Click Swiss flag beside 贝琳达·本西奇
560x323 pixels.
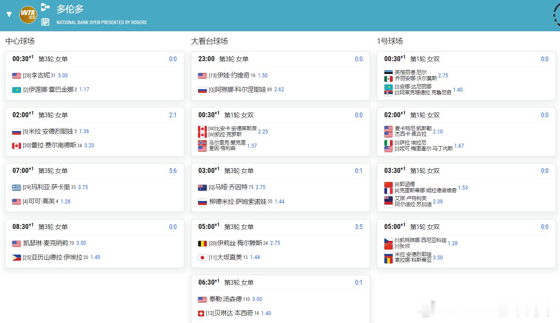[x=201, y=314]
